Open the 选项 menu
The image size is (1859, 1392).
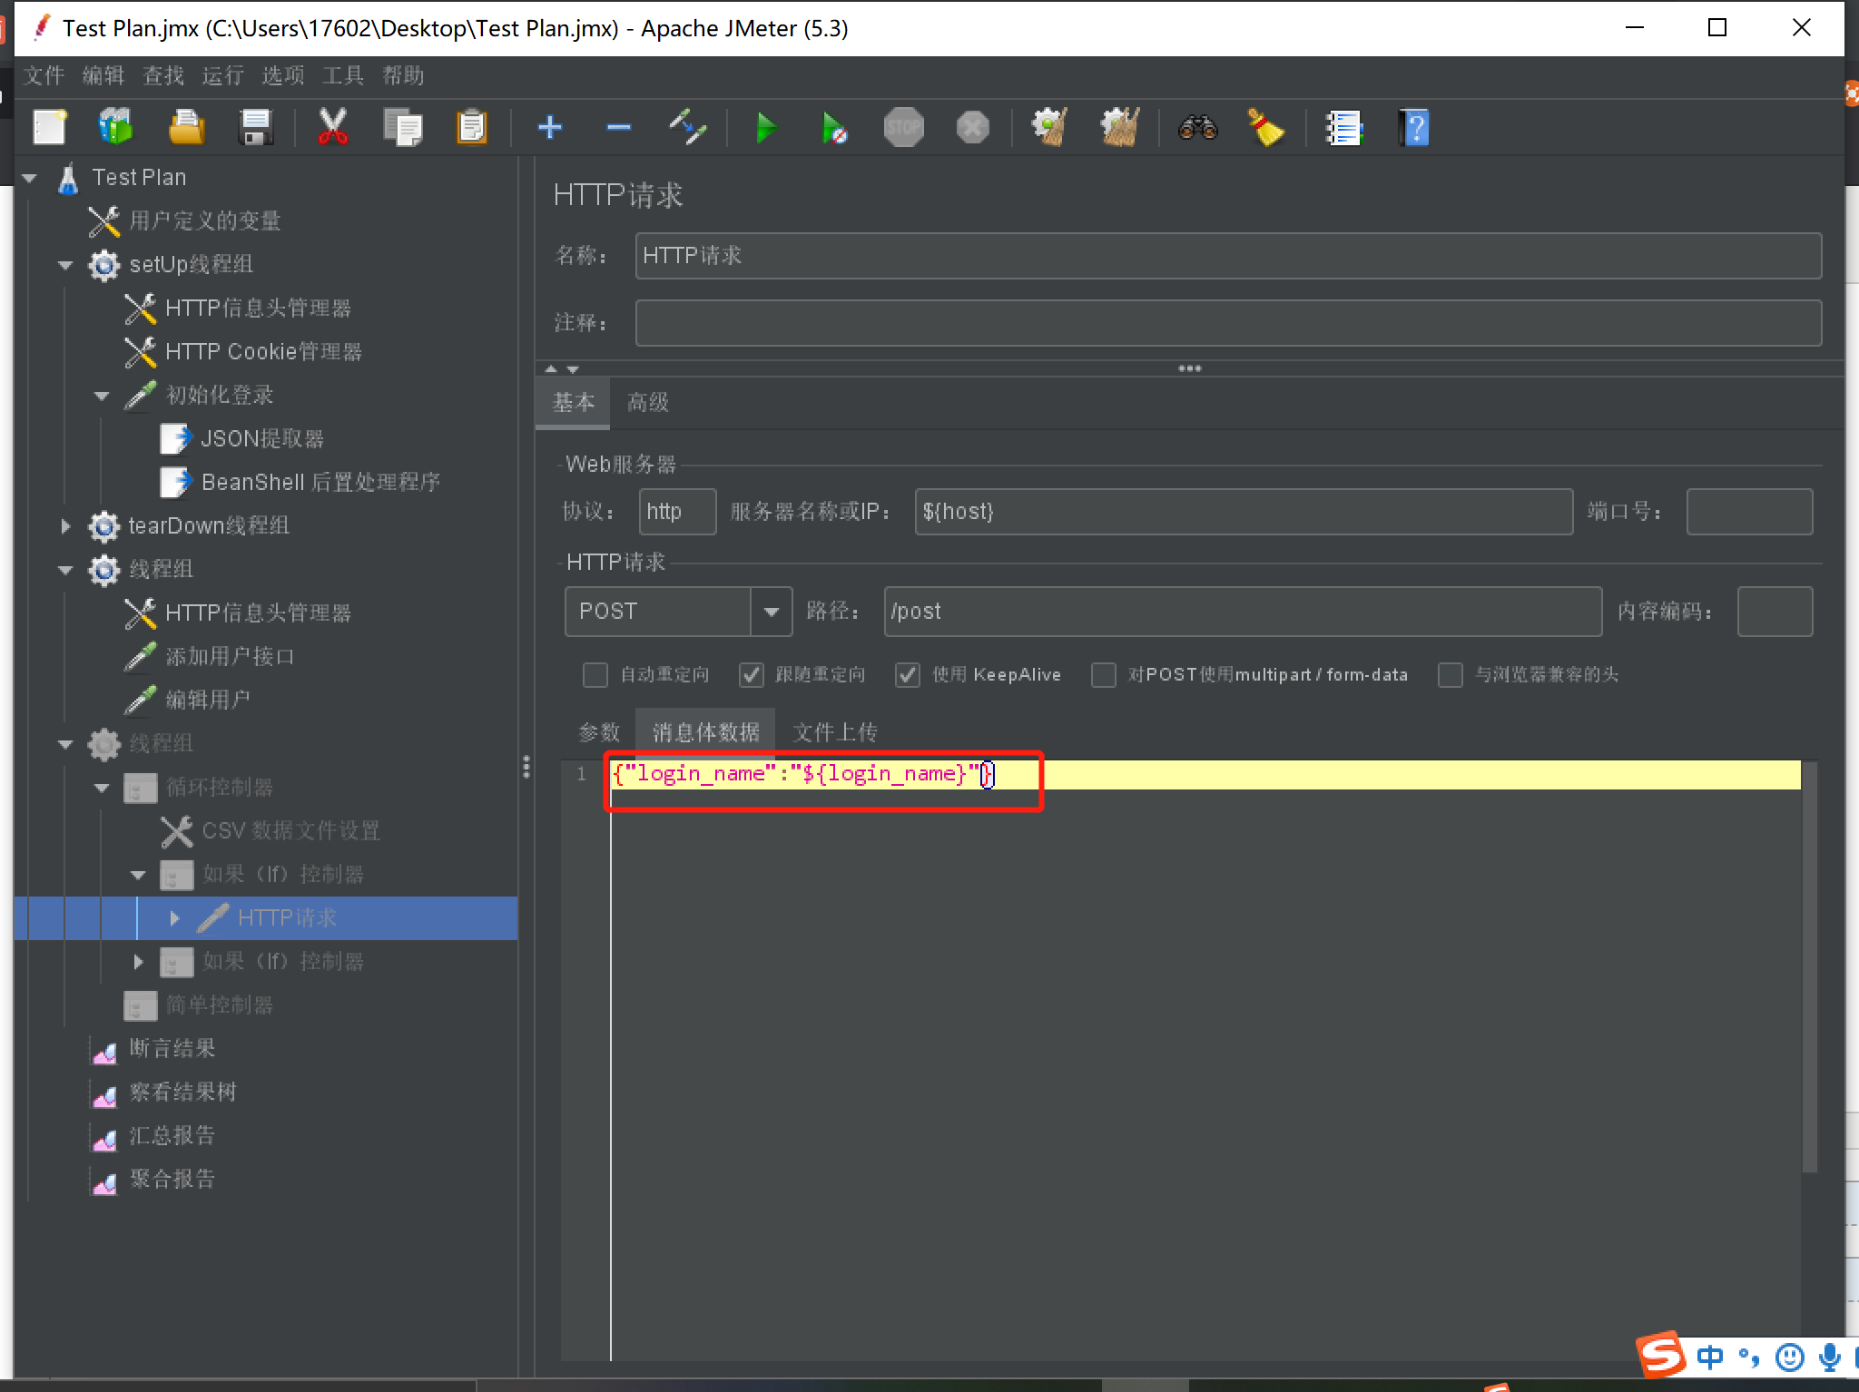(283, 75)
